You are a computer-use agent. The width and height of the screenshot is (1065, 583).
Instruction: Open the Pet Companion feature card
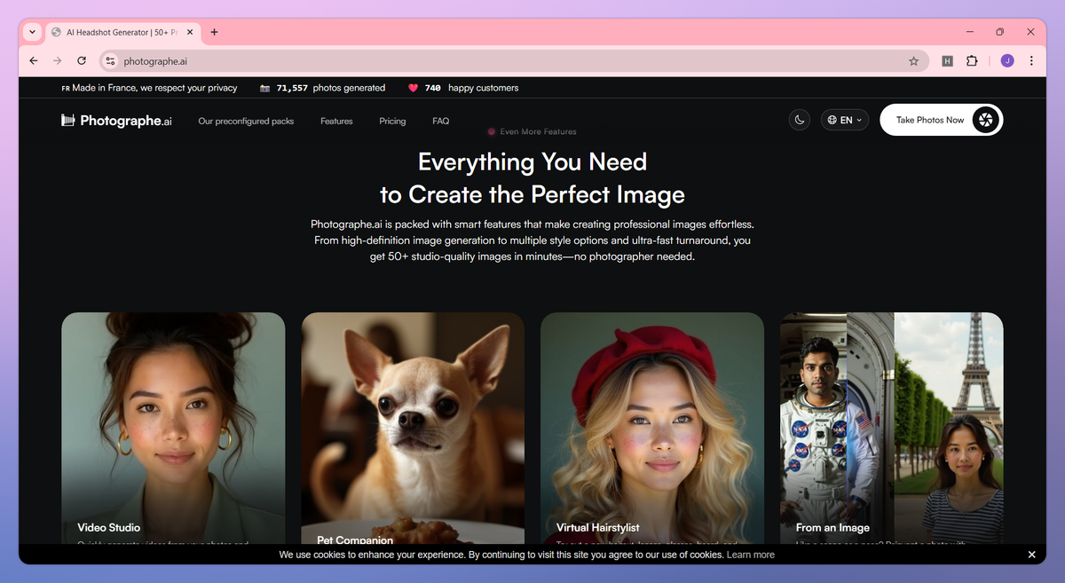[413, 429]
